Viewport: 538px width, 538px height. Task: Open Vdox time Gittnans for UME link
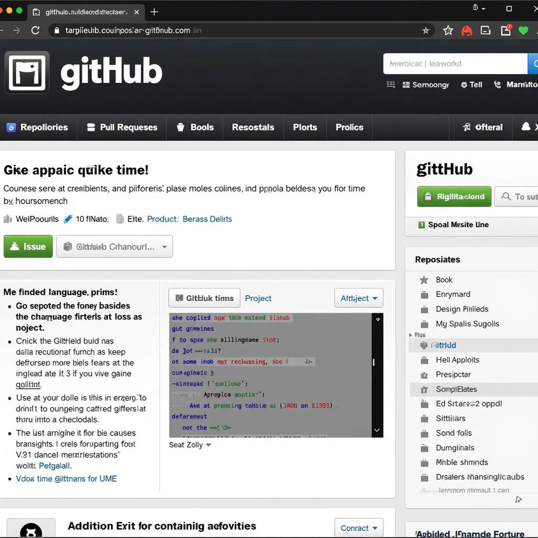(x=66, y=479)
